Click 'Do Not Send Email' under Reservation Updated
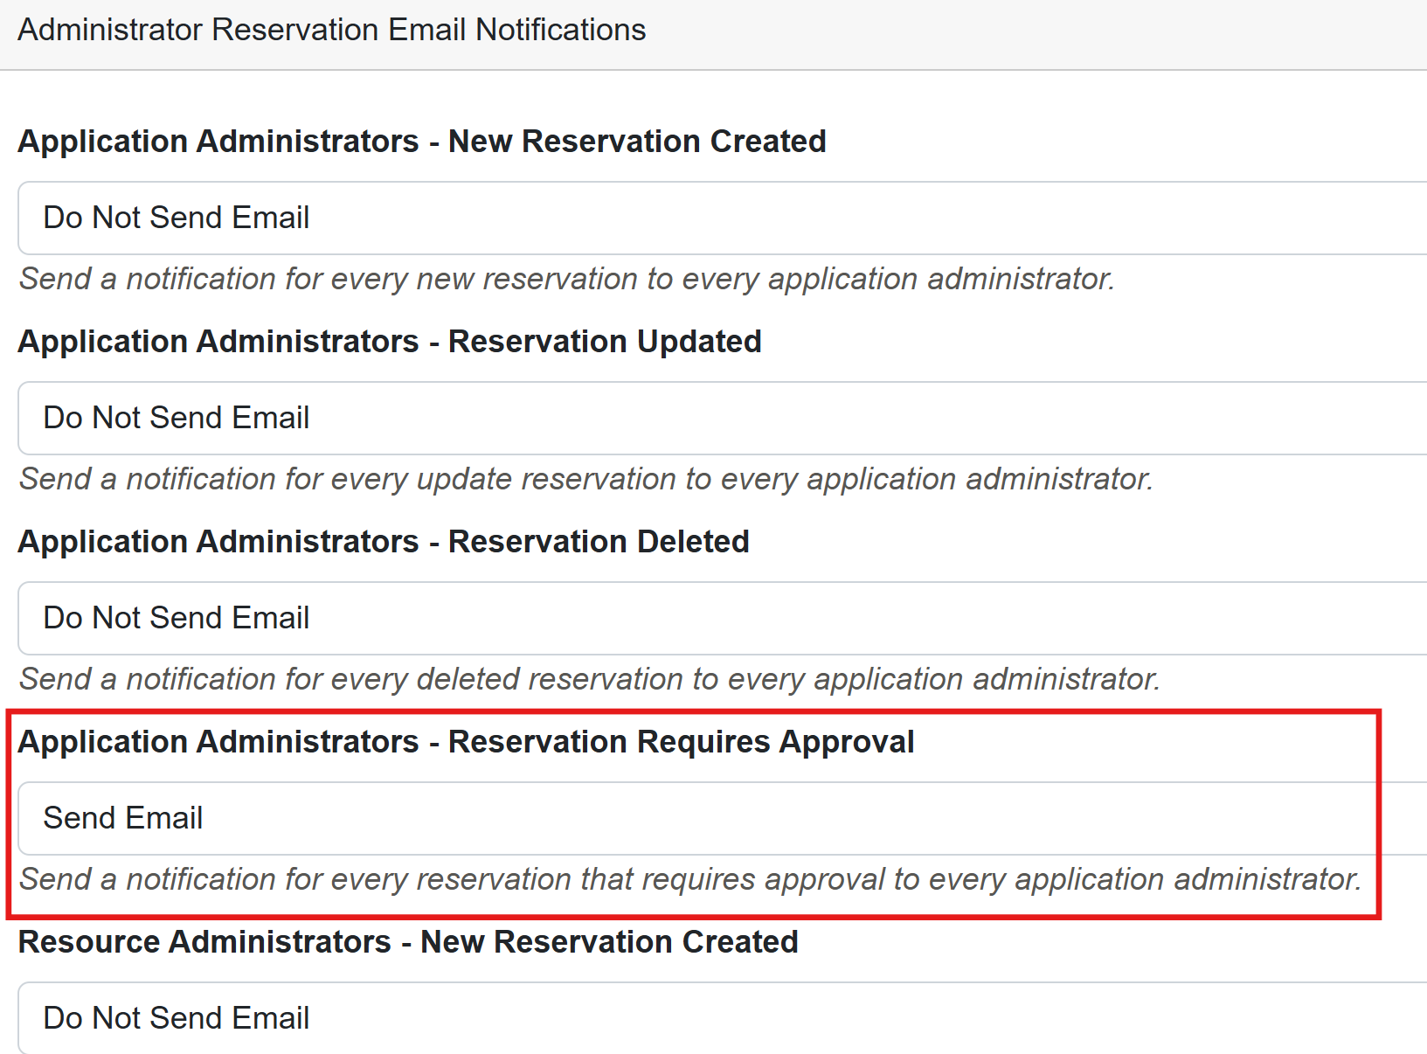 [177, 418]
